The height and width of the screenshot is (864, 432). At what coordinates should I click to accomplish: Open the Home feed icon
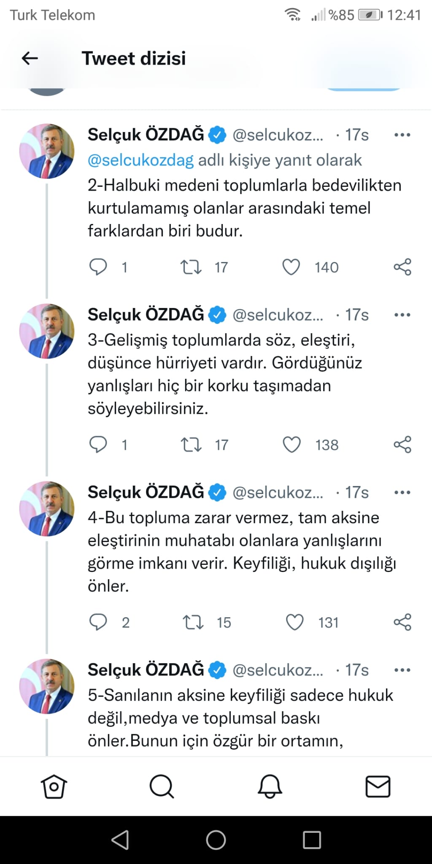54,786
